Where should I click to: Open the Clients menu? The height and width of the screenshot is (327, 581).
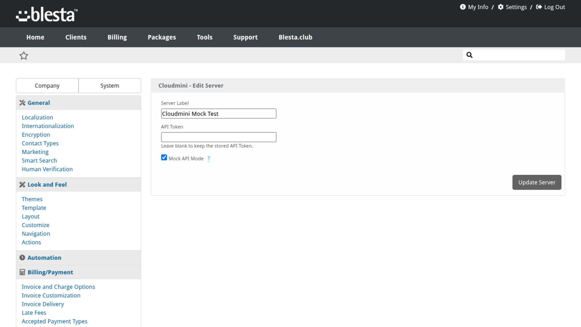pyautogui.click(x=76, y=37)
